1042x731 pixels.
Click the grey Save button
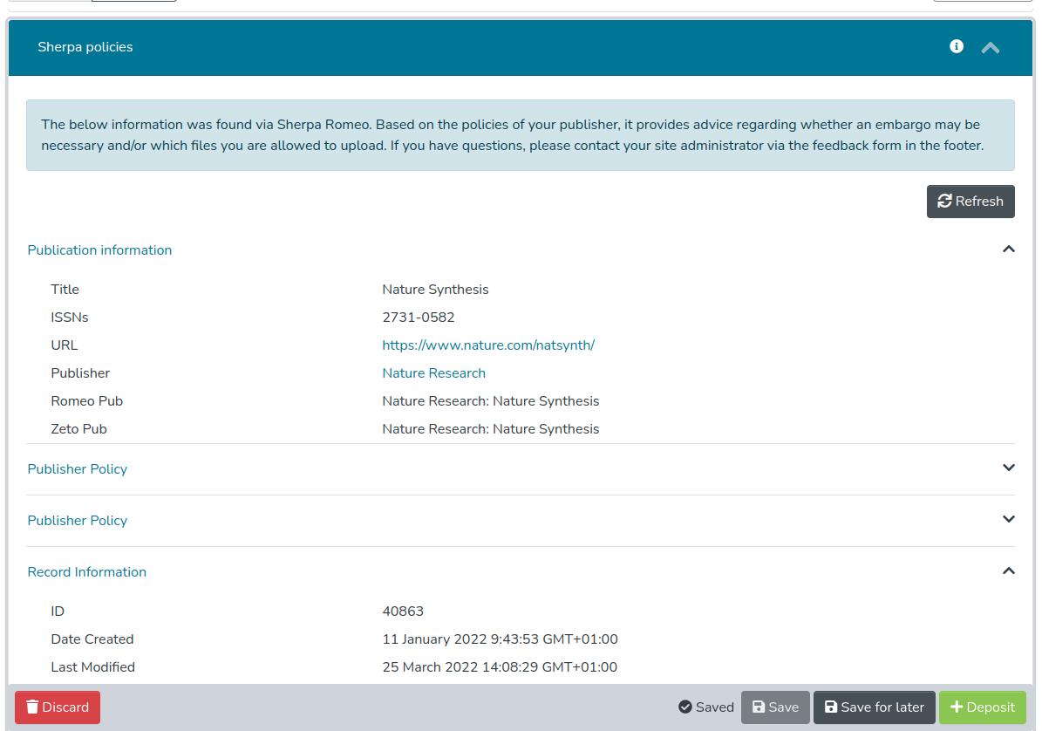pyautogui.click(x=775, y=707)
